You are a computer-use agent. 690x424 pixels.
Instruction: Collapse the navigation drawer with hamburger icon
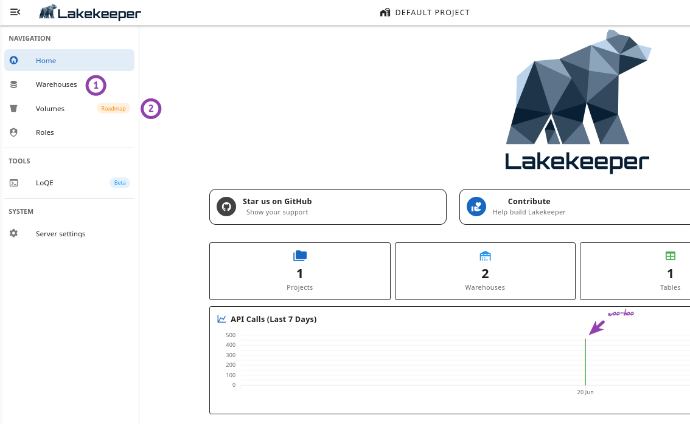click(x=15, y=12)
